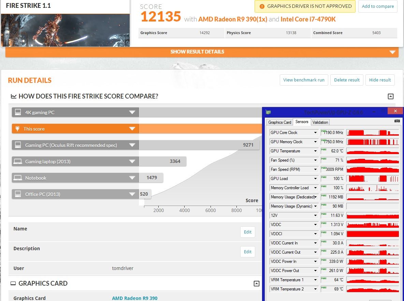This screenshot has width=404, height=301.
Task: Click the VDDCI history graph
Action: tap(373, 234)
